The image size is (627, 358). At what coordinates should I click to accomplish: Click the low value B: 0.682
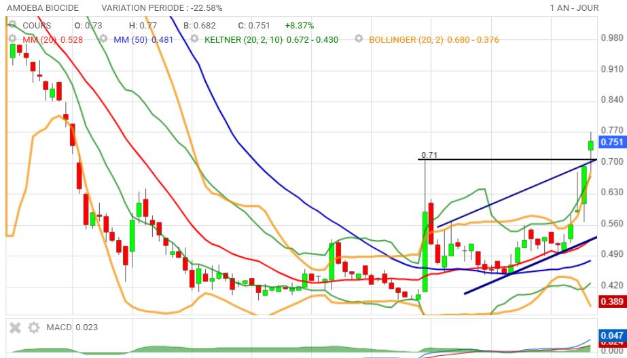coord(200,26)
